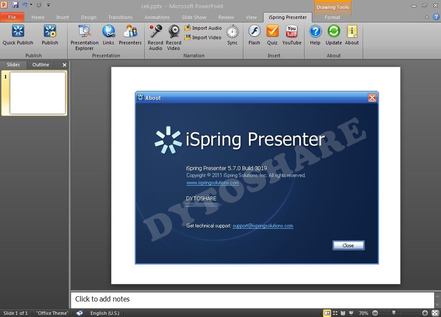The height and width of the screenshot is (317, 441).
Task: Switch to Slide Sorter view
Action: pyautogui.click(x=335, y=313)
